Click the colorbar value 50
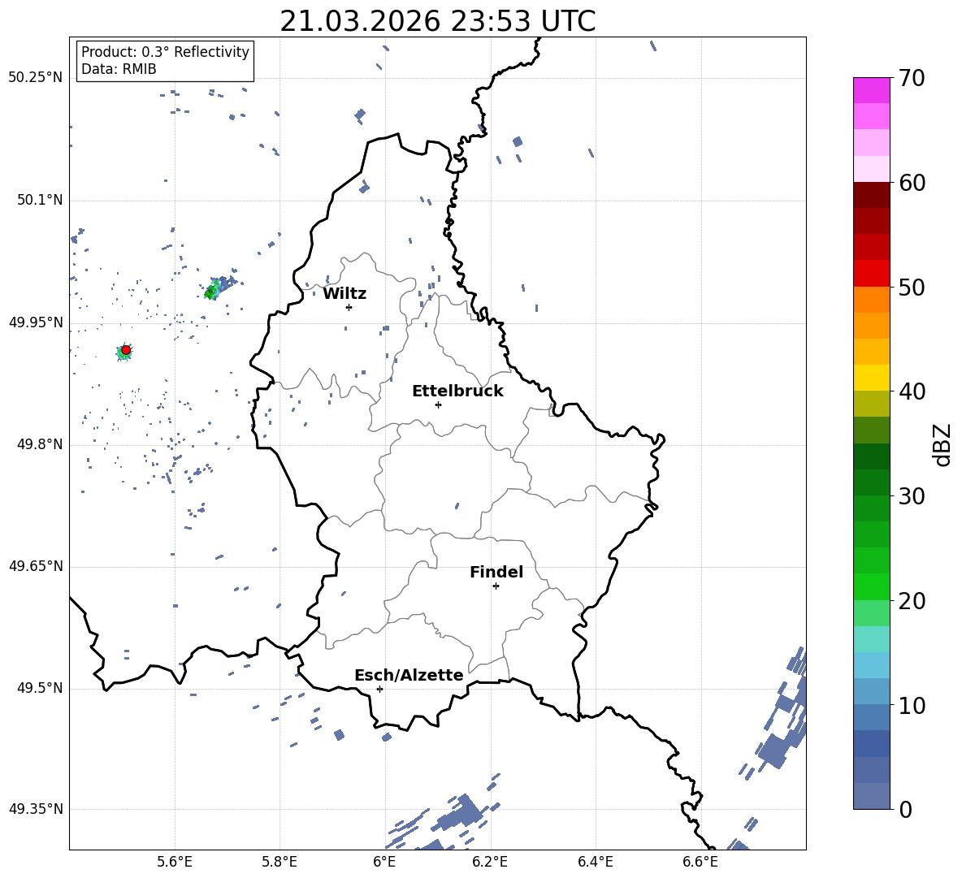 912,287
